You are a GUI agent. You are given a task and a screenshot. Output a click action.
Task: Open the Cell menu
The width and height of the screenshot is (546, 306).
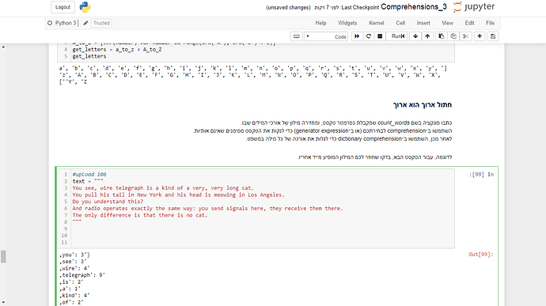(400, 23)
